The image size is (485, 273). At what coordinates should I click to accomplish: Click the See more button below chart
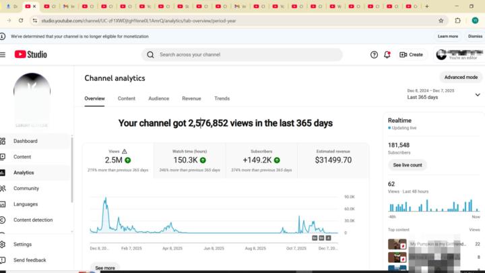click(105, 268)
